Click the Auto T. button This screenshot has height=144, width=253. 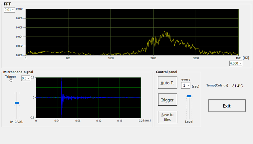coord(167,82)
